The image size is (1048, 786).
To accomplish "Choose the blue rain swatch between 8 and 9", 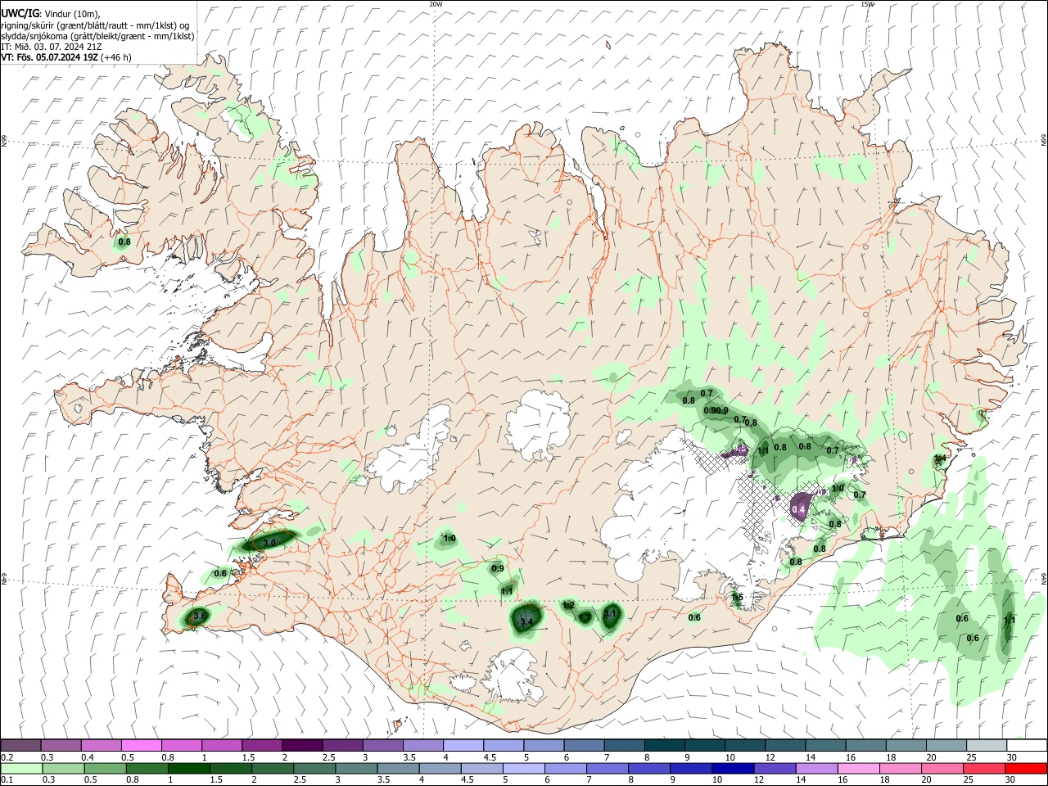I will (648, 768).
